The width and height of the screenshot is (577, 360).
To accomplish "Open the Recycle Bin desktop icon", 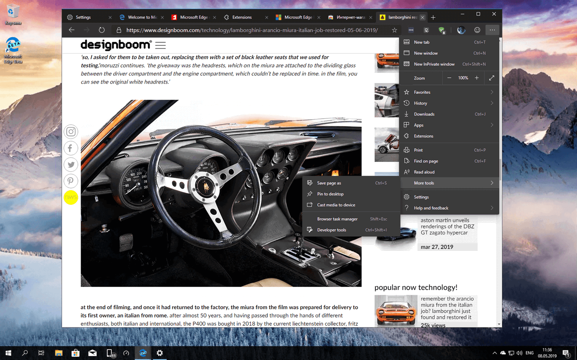I will (x=13, y=15).
